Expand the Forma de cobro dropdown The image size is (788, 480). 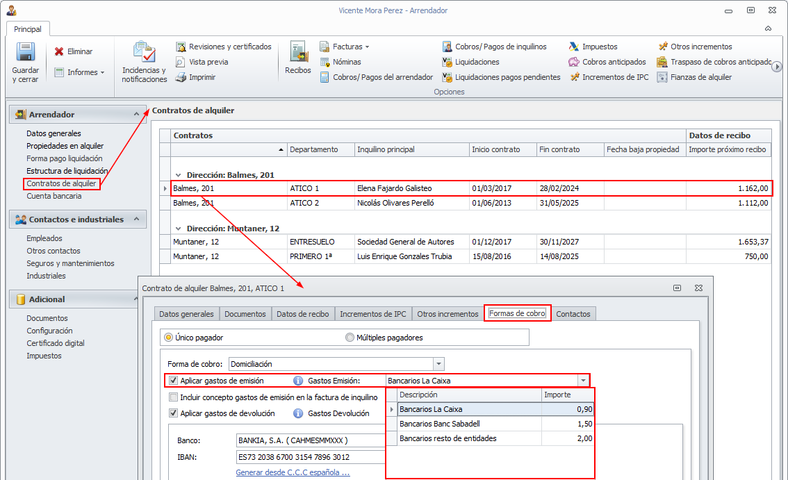438,364
